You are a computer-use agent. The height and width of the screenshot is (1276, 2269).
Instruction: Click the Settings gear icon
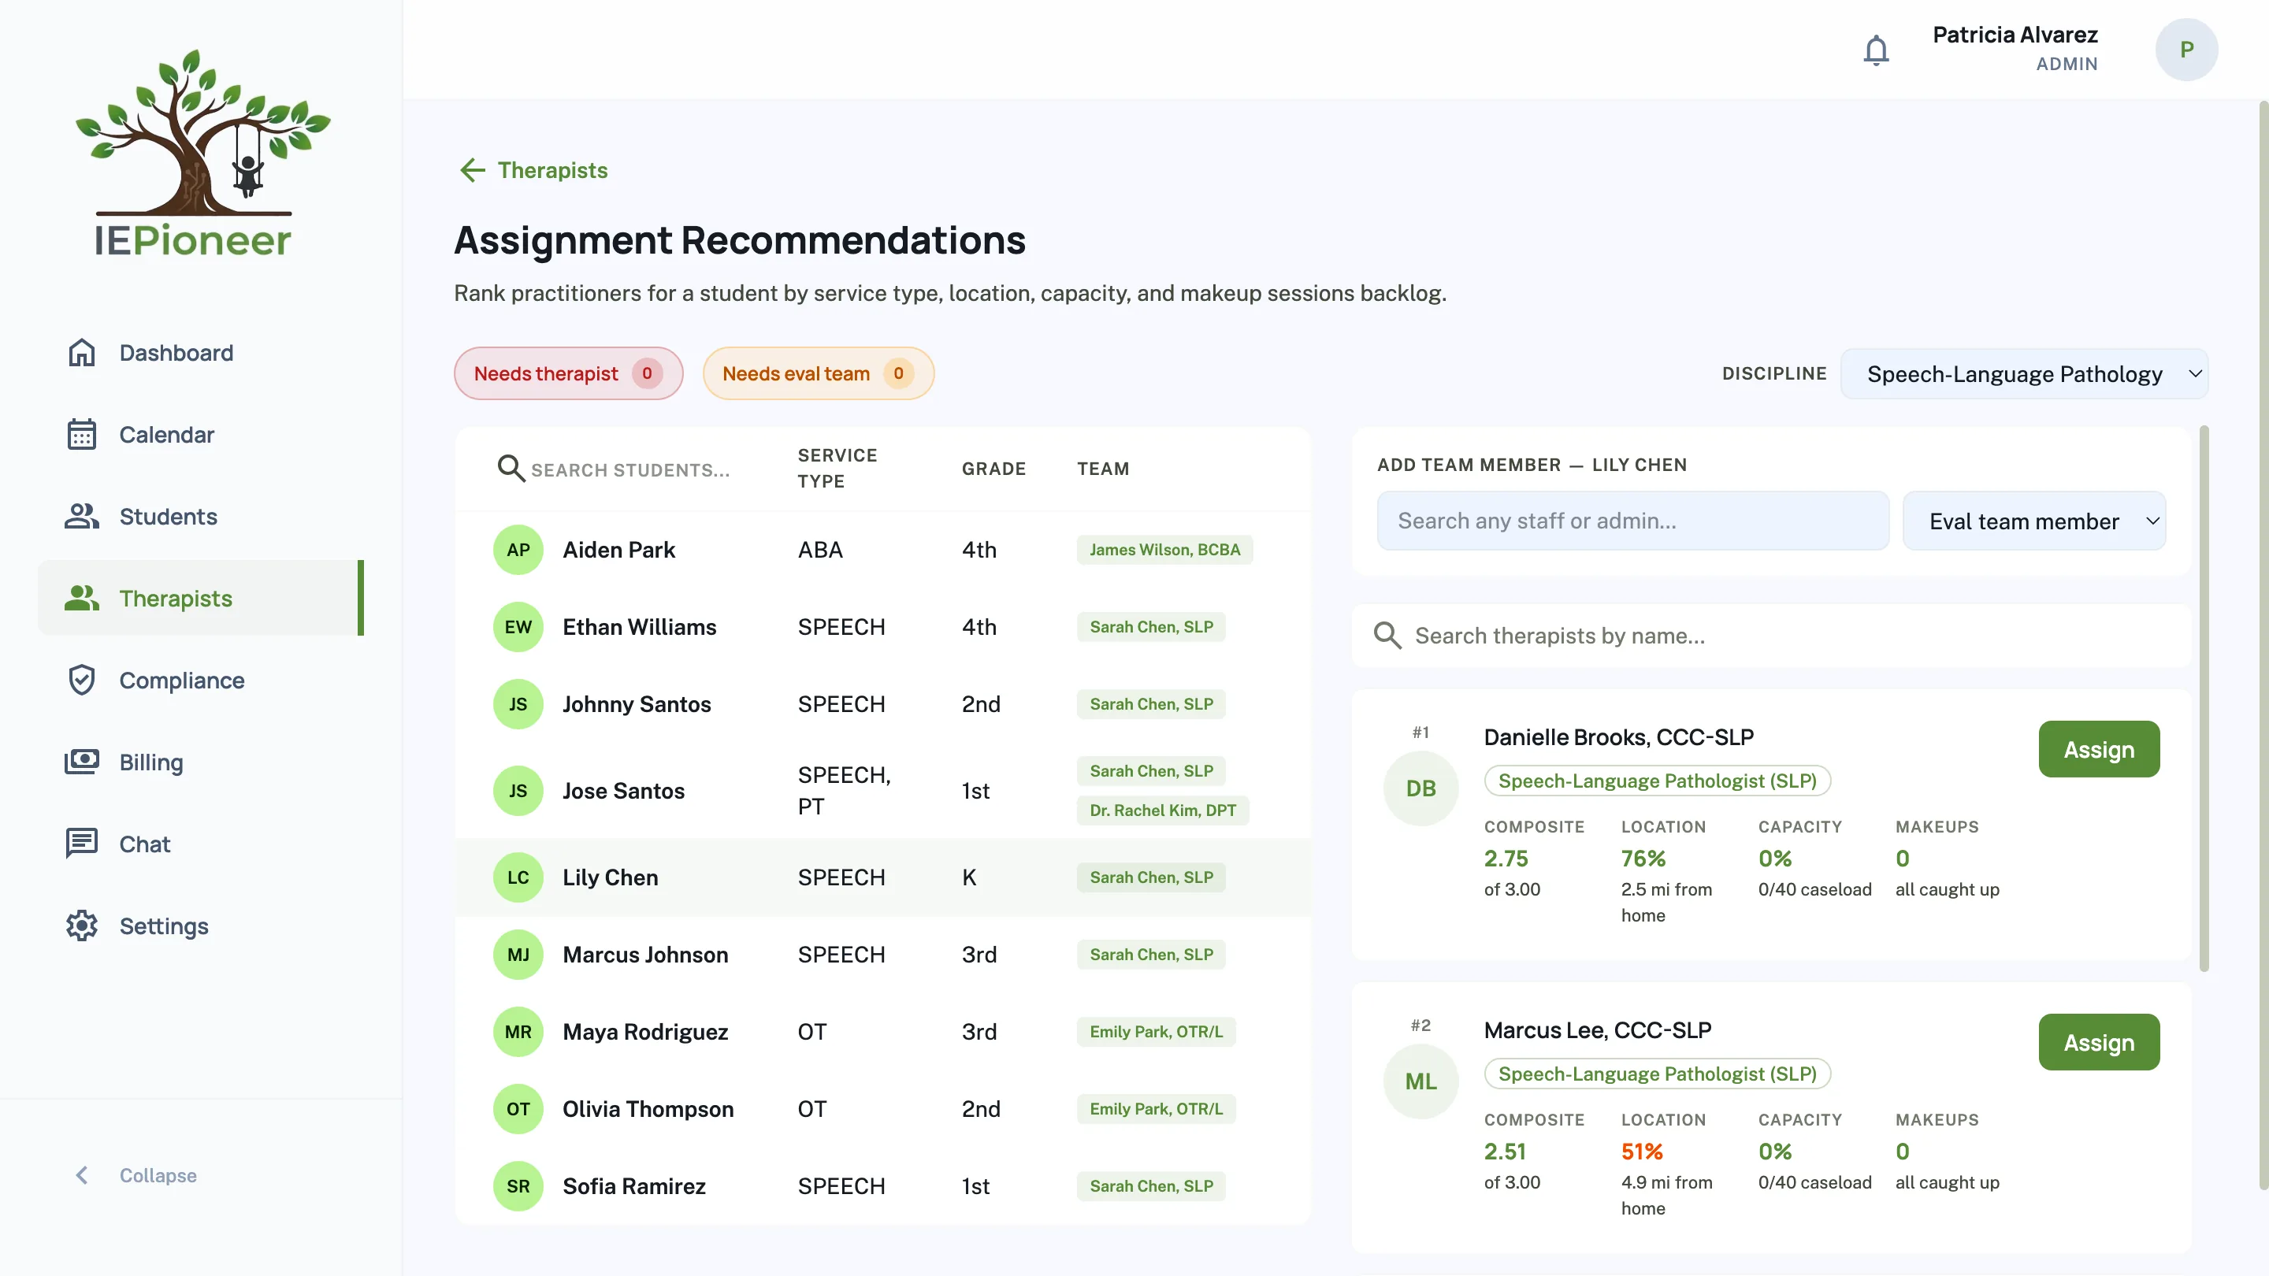tap(82, 926)
